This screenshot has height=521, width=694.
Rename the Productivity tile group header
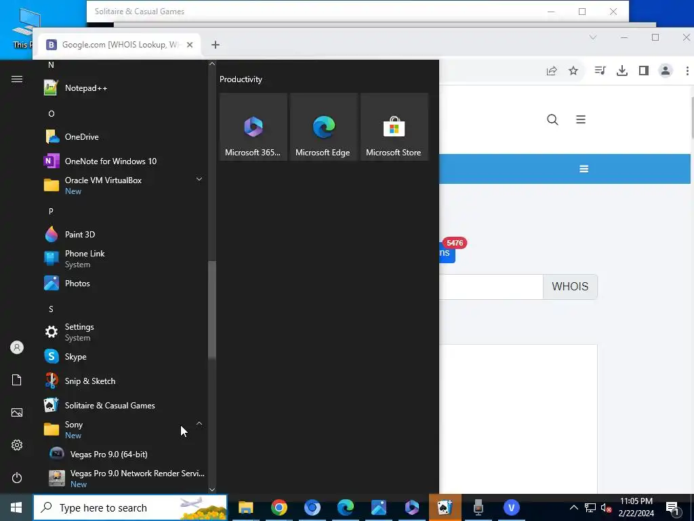(241, 79)
